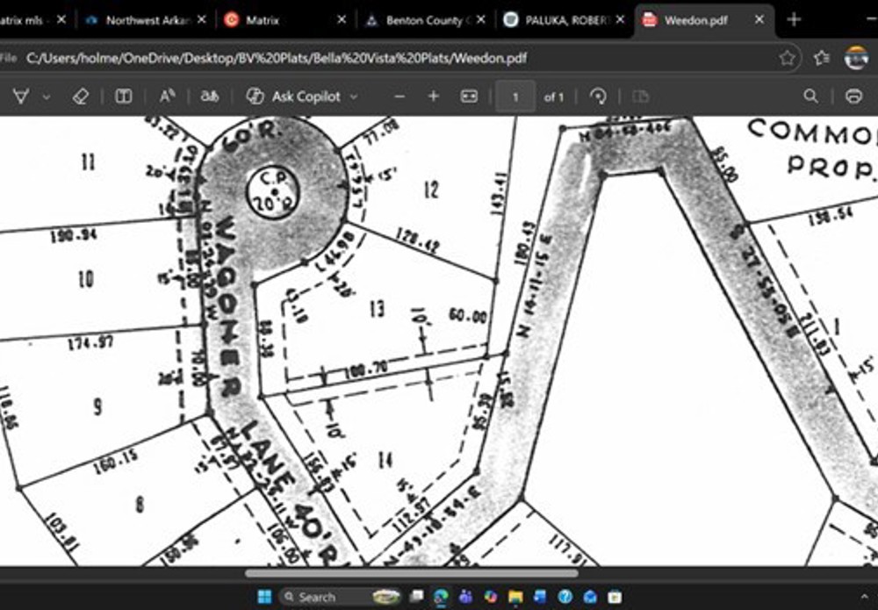Select the Erase tool
The image size is (878, 610).
coord(80,97)
